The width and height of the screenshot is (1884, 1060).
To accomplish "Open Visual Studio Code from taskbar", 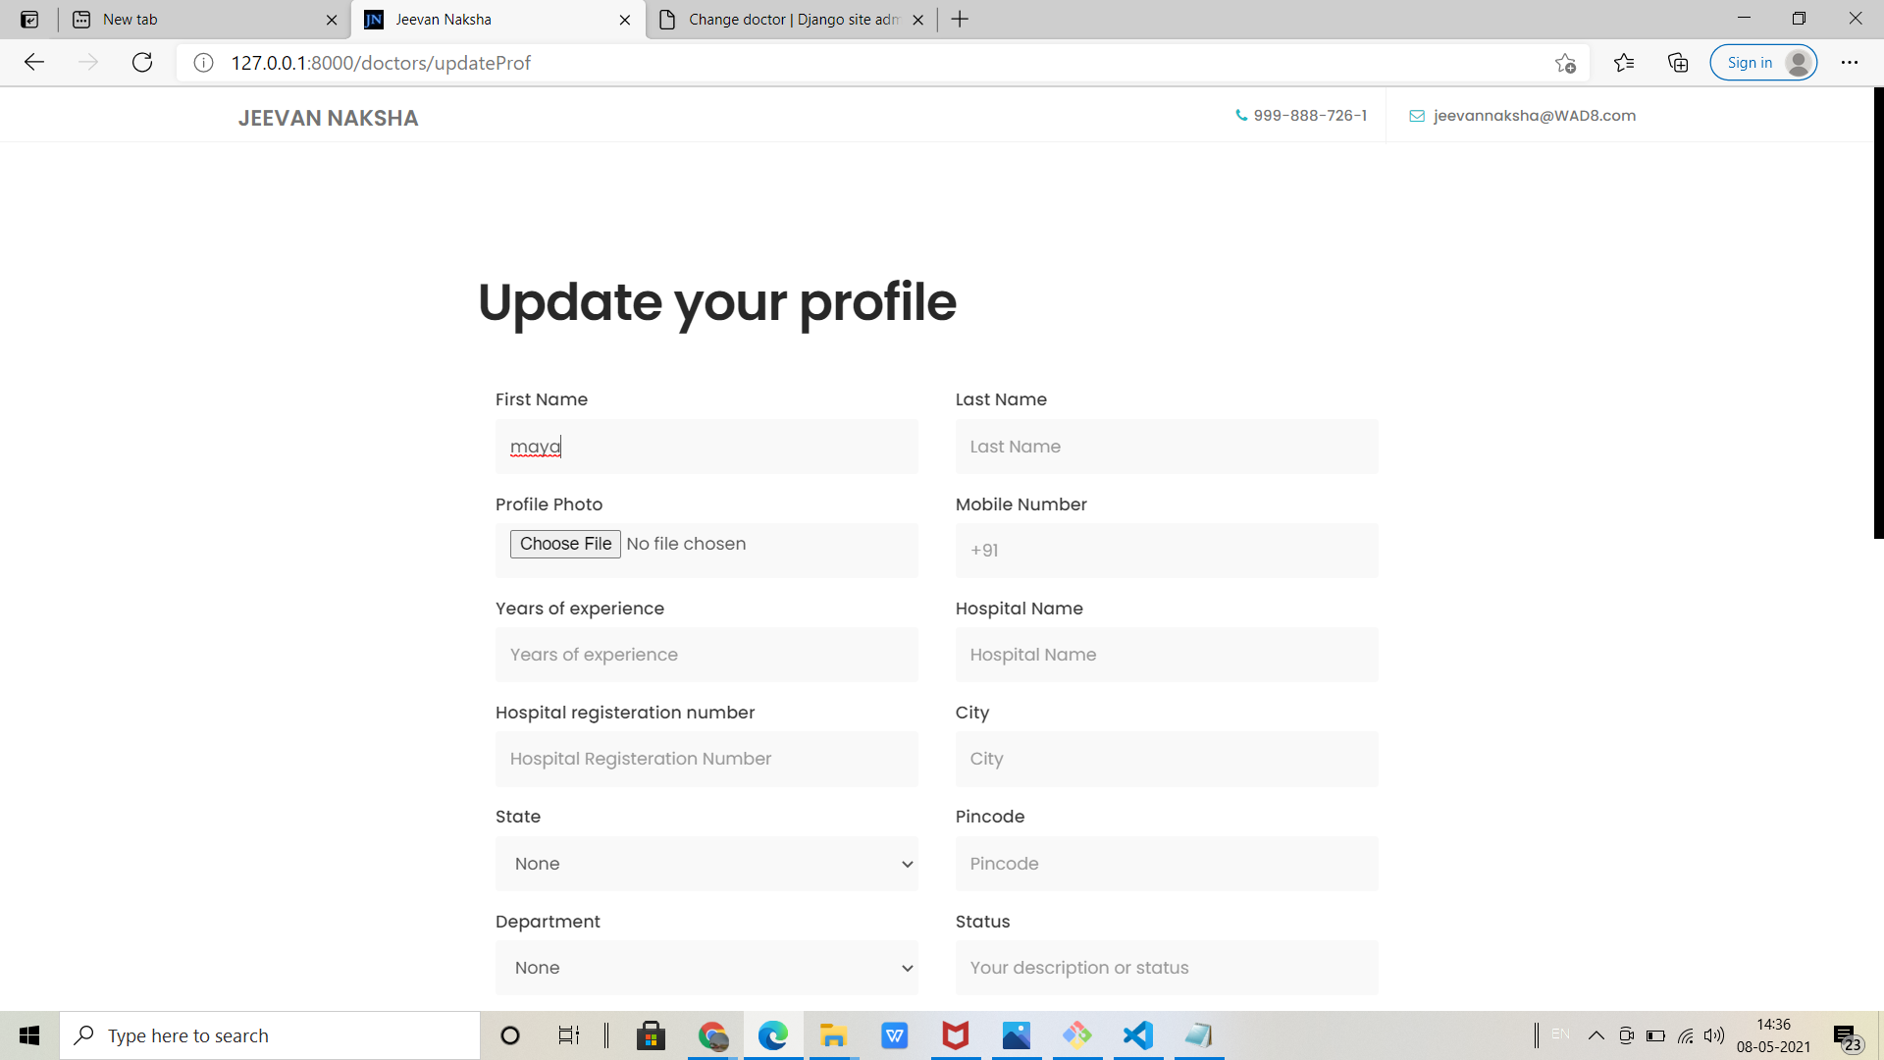I will [x=1138, y=1035].
